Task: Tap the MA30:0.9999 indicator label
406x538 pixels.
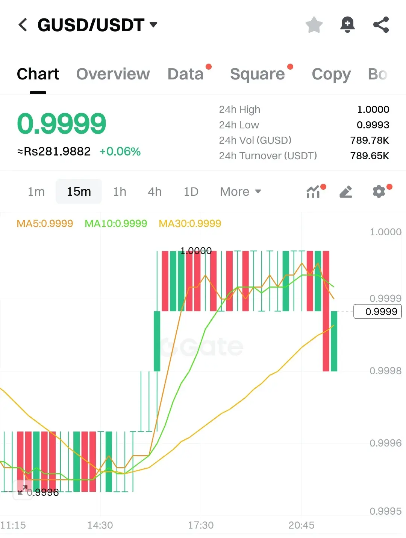Action: tap(190, 224)
